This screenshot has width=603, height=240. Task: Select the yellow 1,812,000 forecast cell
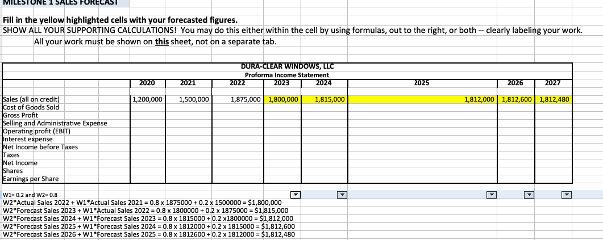[x=422, y=99]
